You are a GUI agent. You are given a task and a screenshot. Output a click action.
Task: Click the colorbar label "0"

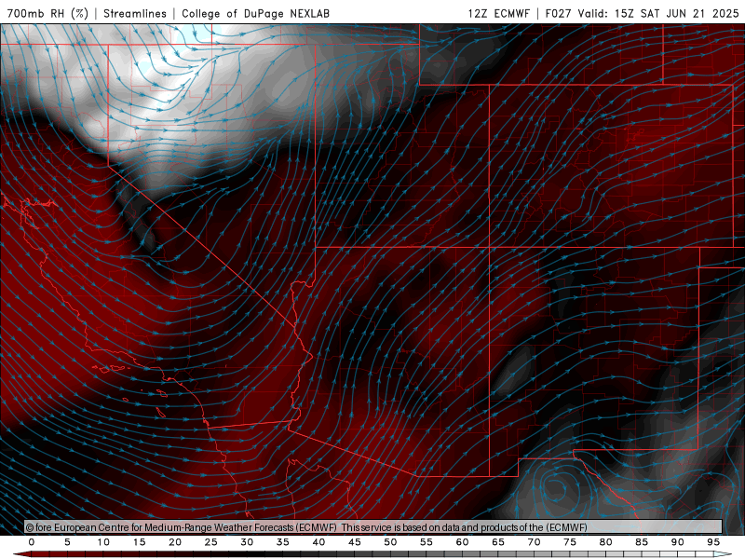(x=32, y=542)
